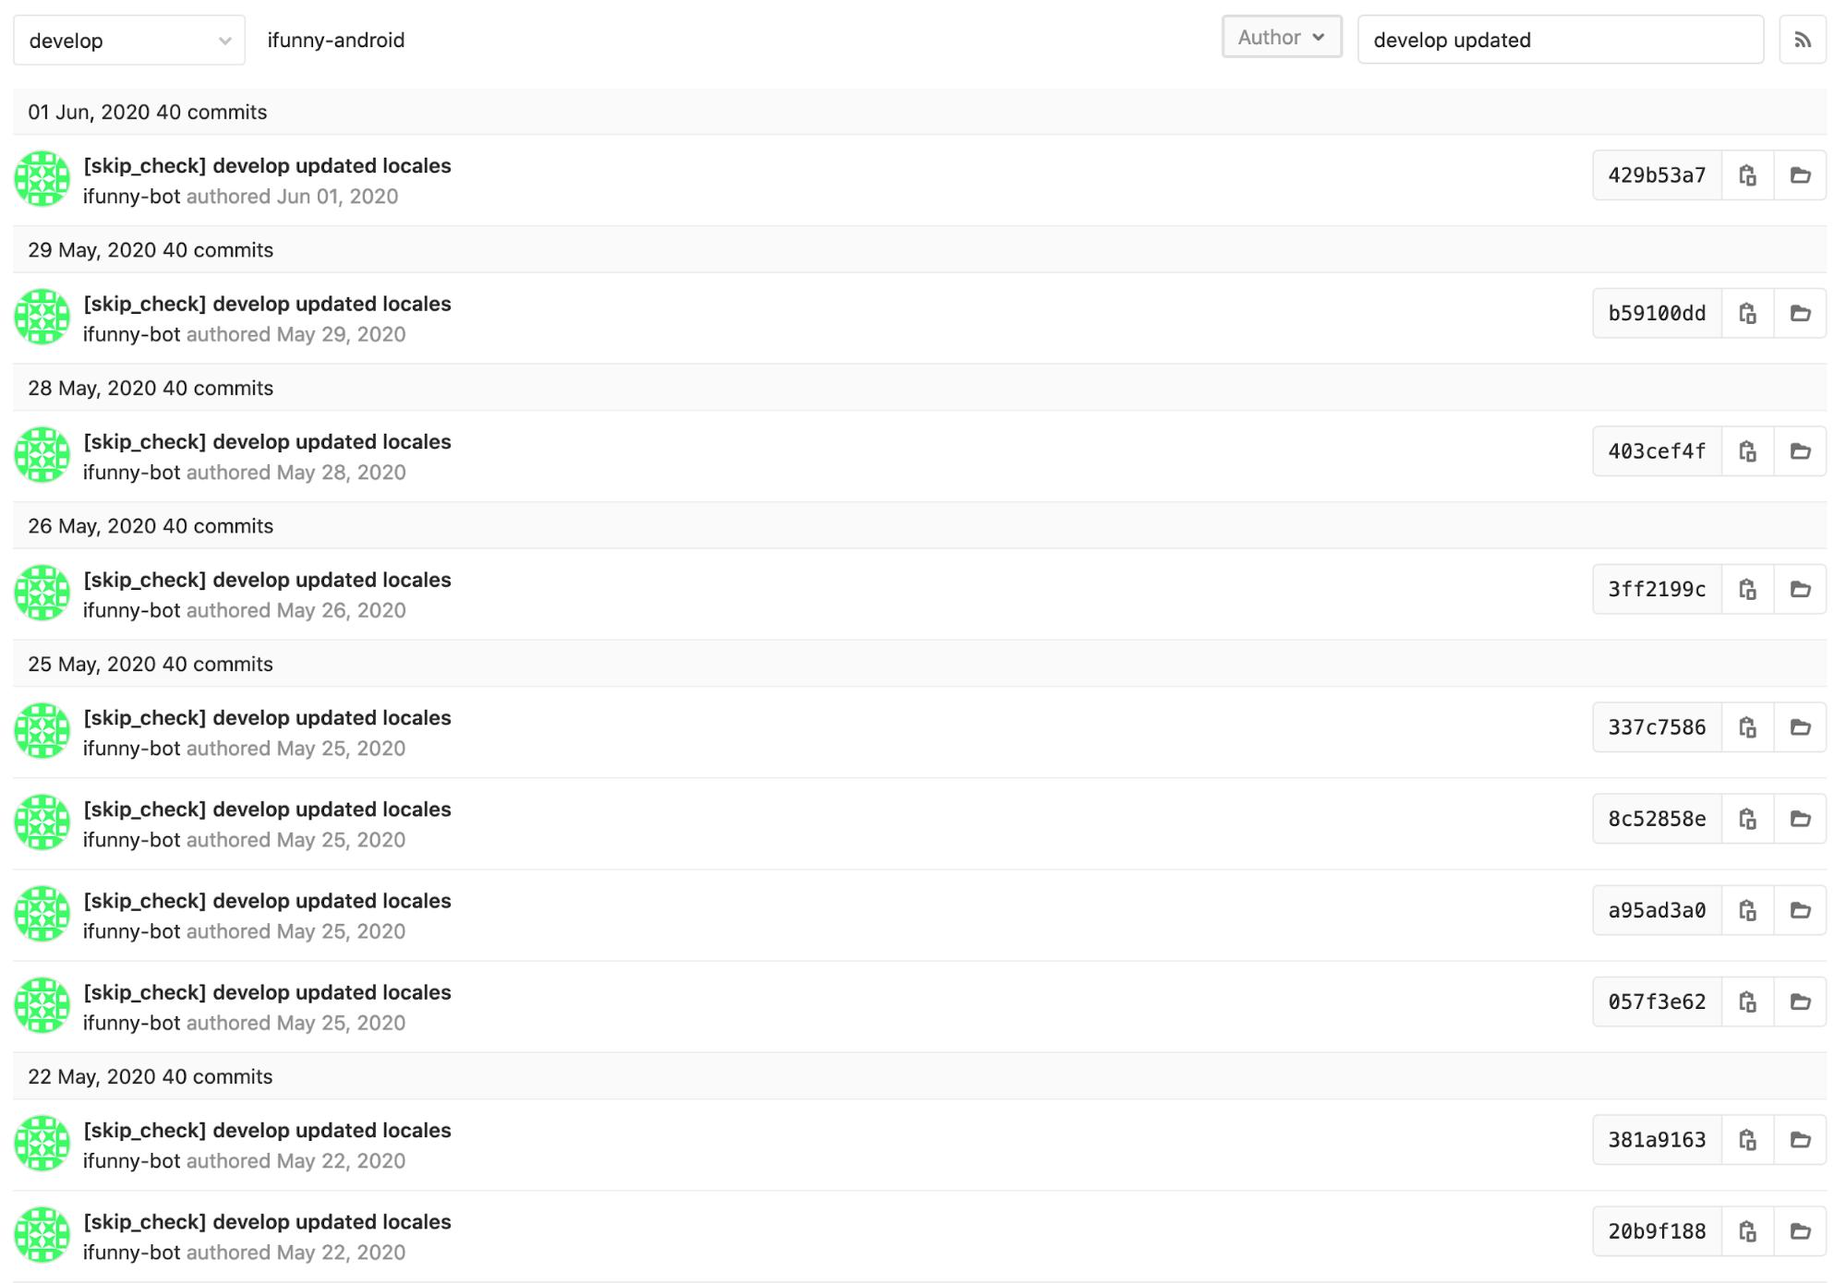Viewport: 1846px width, 1283px height.
Task: Click the 20b9f188 commit hash button
Action: pyautogui.click(x=1657, y=1231)
